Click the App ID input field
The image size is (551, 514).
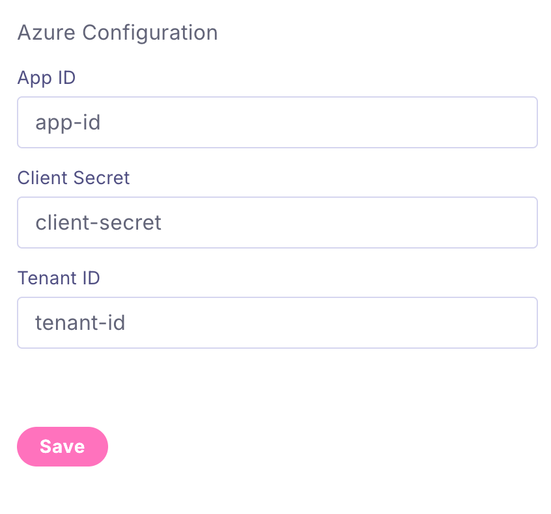pos(277,122)
